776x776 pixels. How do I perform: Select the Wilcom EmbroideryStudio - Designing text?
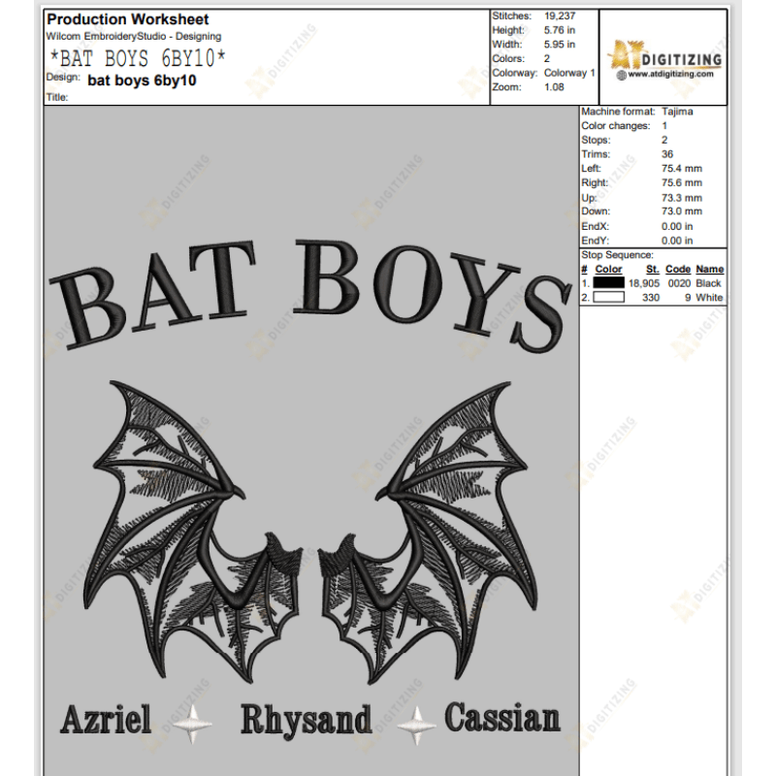134,36
